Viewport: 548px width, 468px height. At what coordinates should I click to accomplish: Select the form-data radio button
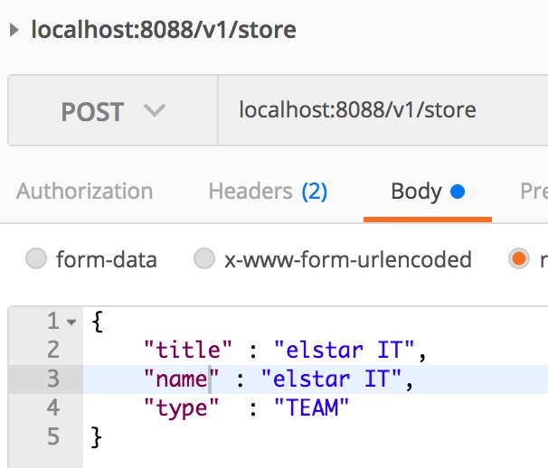(36, 258)
